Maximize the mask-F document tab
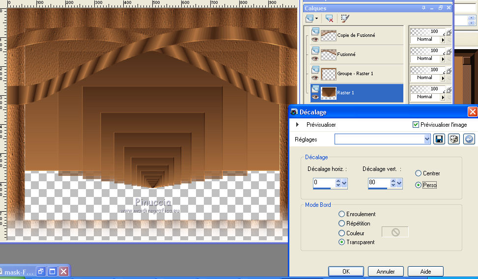Viewport: 478px width, 279px height. 52,271
